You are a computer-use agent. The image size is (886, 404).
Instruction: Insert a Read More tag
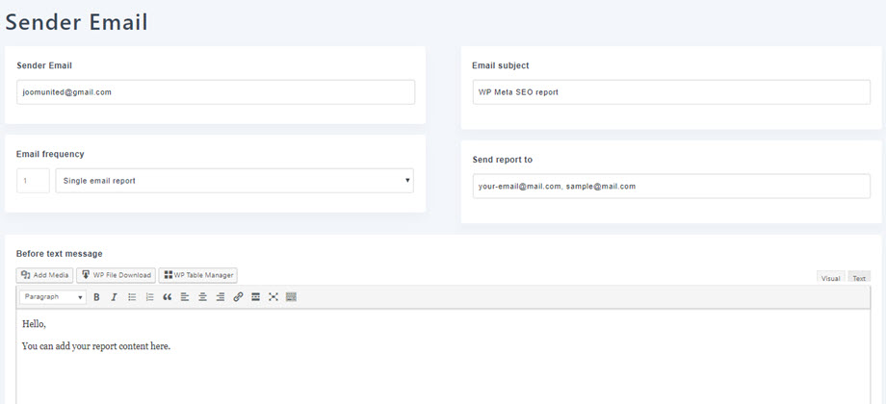(255, 297)
